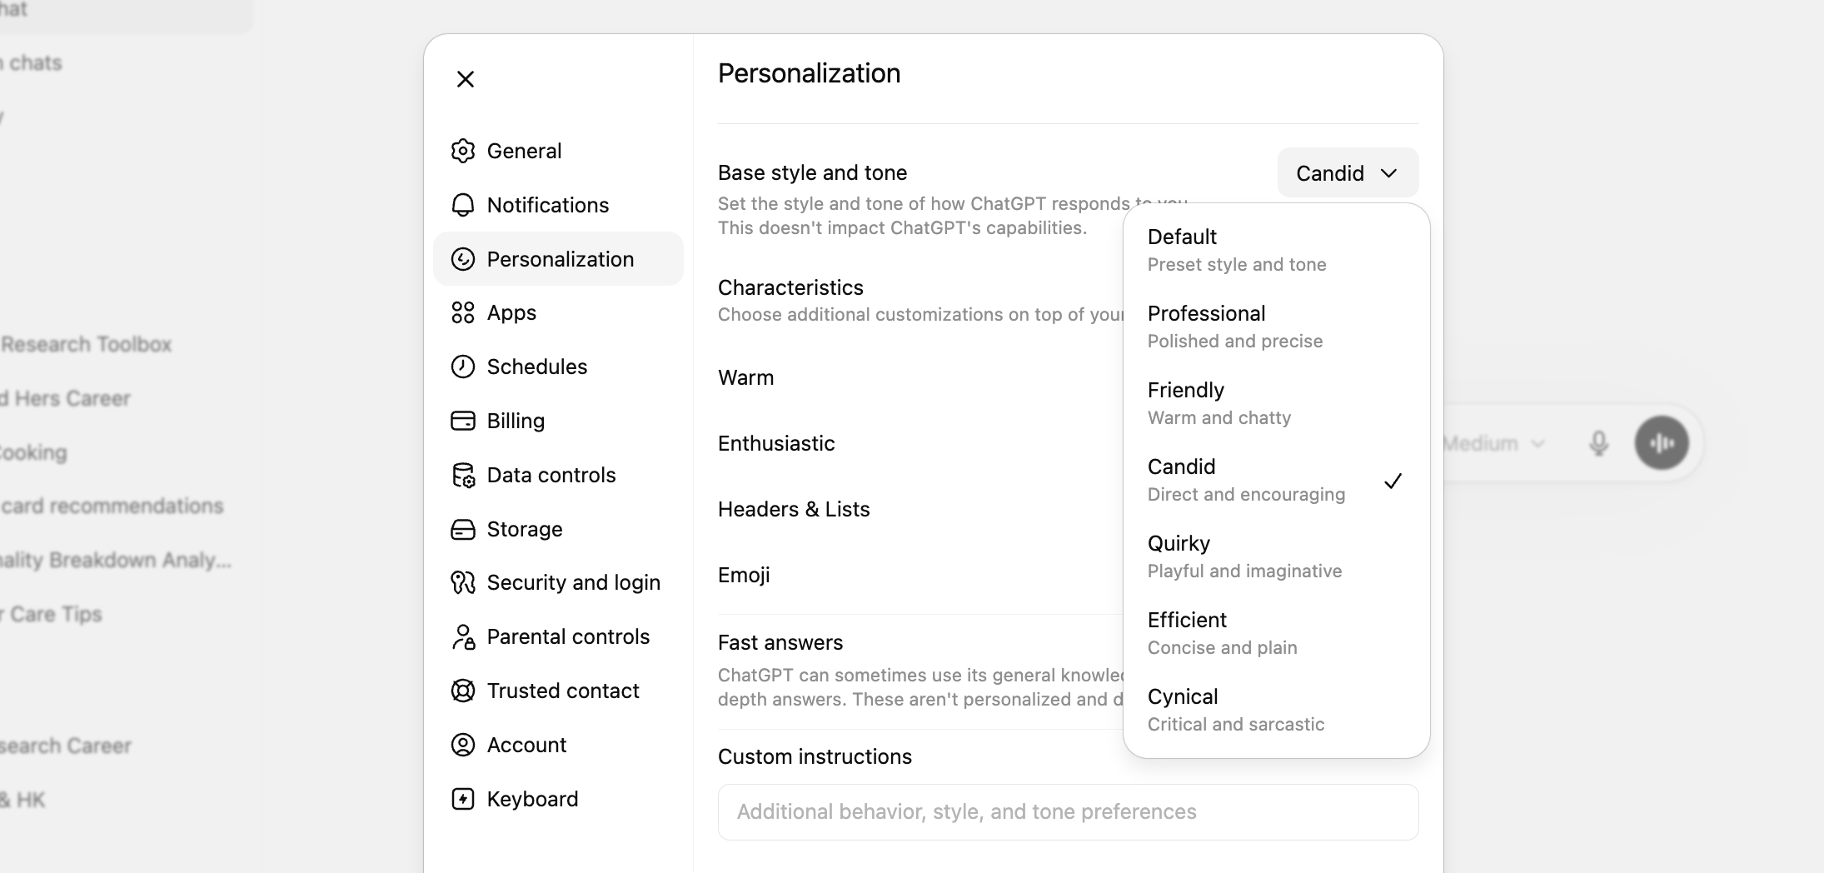Pick the Friendly warm and chatty style

click(1276, 403)
